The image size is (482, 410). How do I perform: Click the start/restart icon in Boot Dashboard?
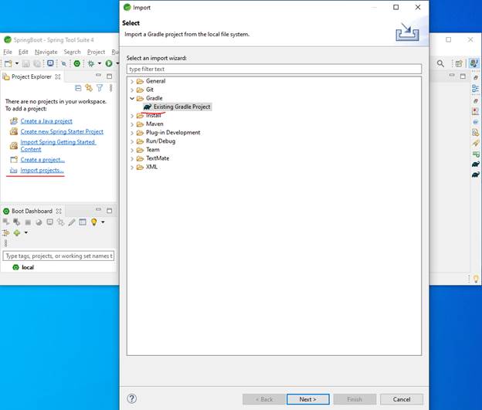(6, 222)
